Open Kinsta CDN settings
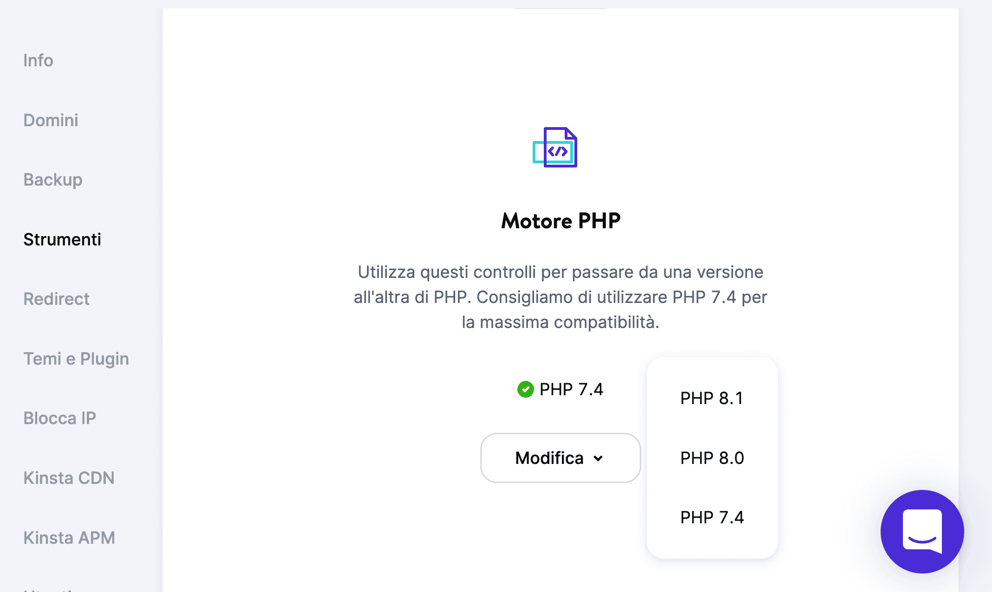This screenshot has width=992, height=592. (x=68, y=478)
